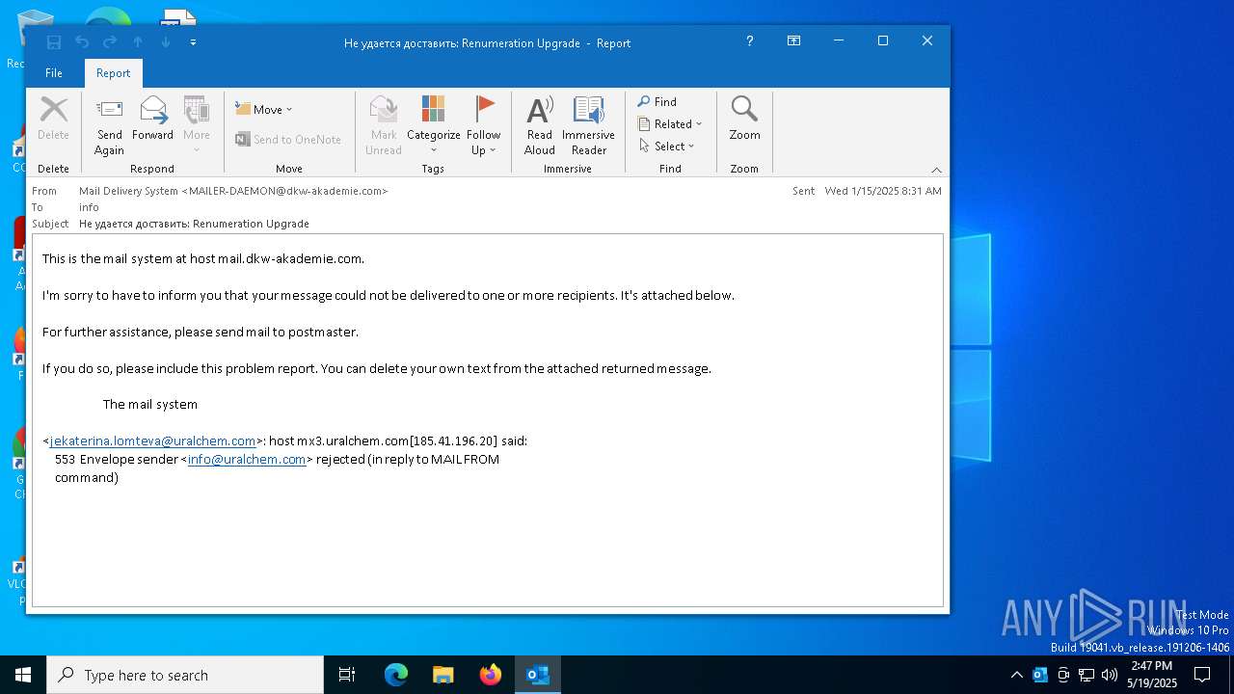Screen dimensions: 1234x694
Task: Collapse the ribbon with the chevron
Action: point(936,170)
